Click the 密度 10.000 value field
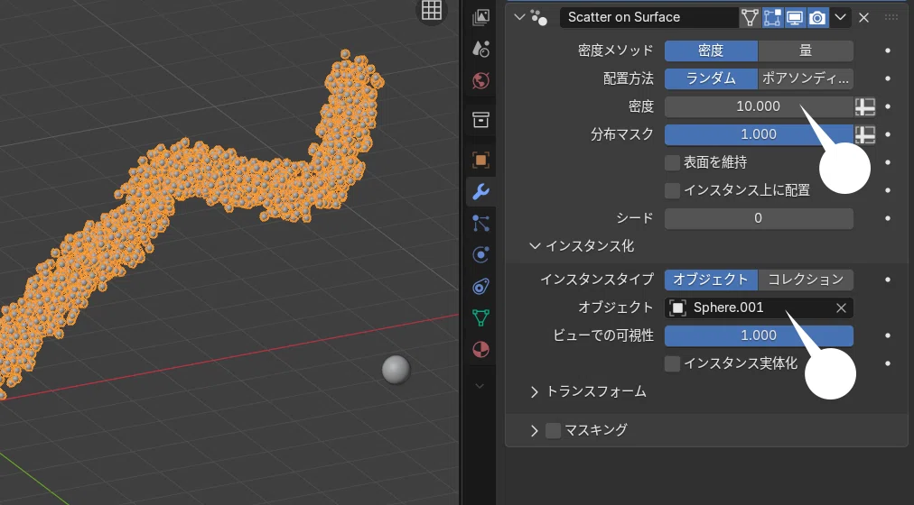This screenshot has height=505, width=914. pos(759,106)
